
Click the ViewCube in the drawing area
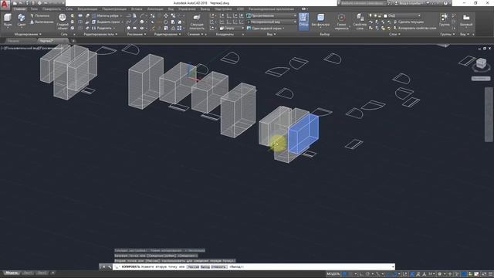481,64
